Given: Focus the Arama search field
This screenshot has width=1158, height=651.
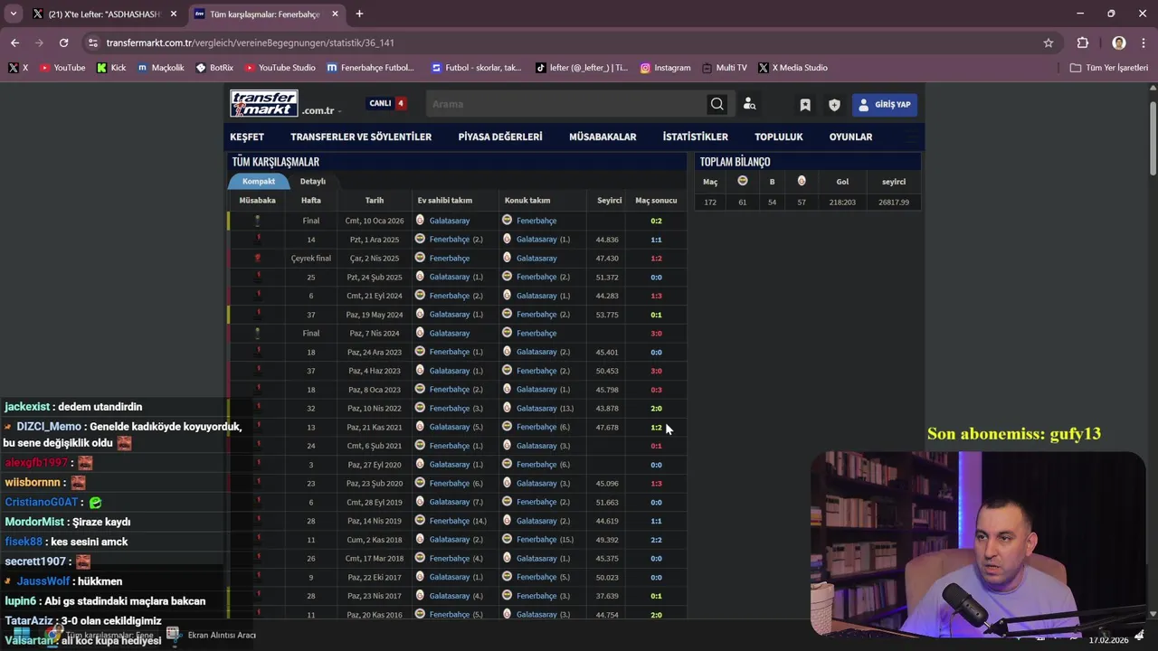Looking at the screenshot, I should (566, 104).
